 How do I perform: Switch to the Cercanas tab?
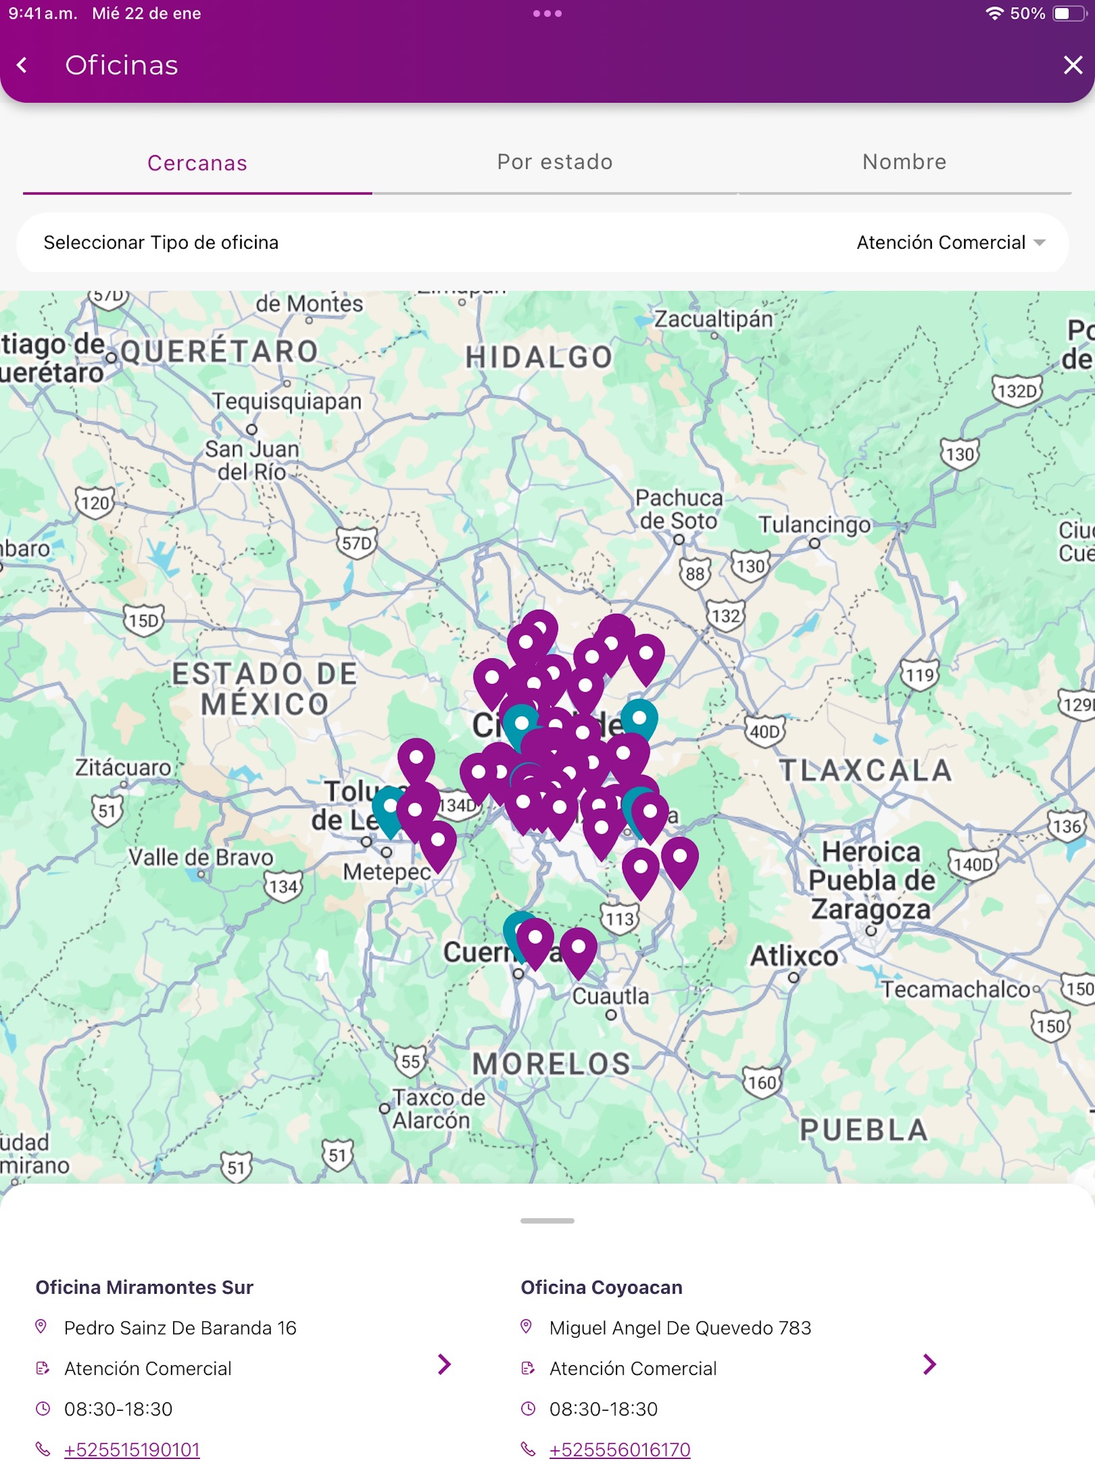coord(197,163)
